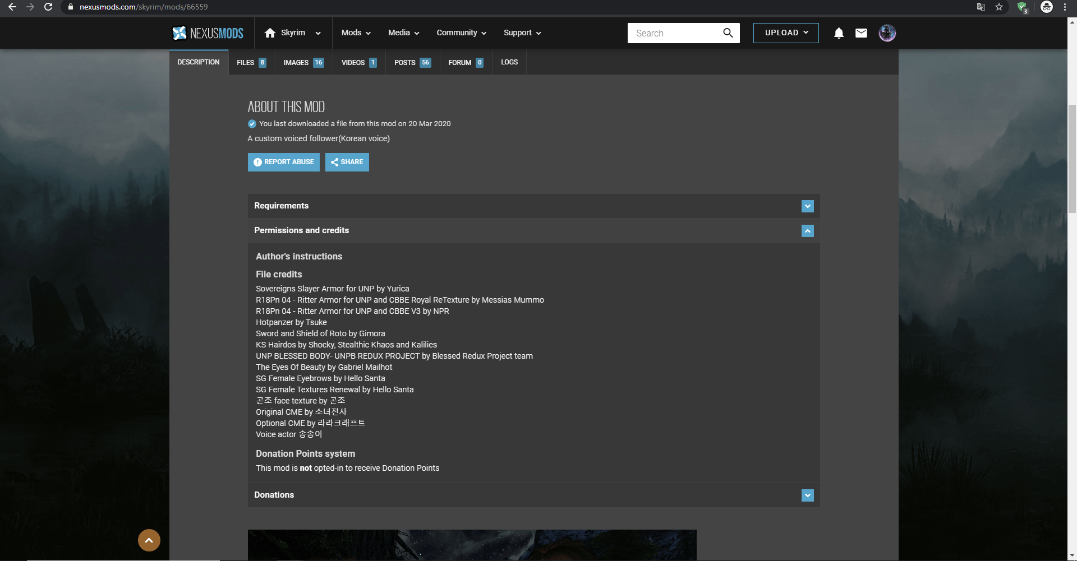Open the Upload dropdown button

(x=786, y=33)
